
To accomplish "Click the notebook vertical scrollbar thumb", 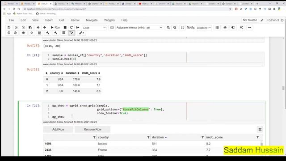I will 283,88.
